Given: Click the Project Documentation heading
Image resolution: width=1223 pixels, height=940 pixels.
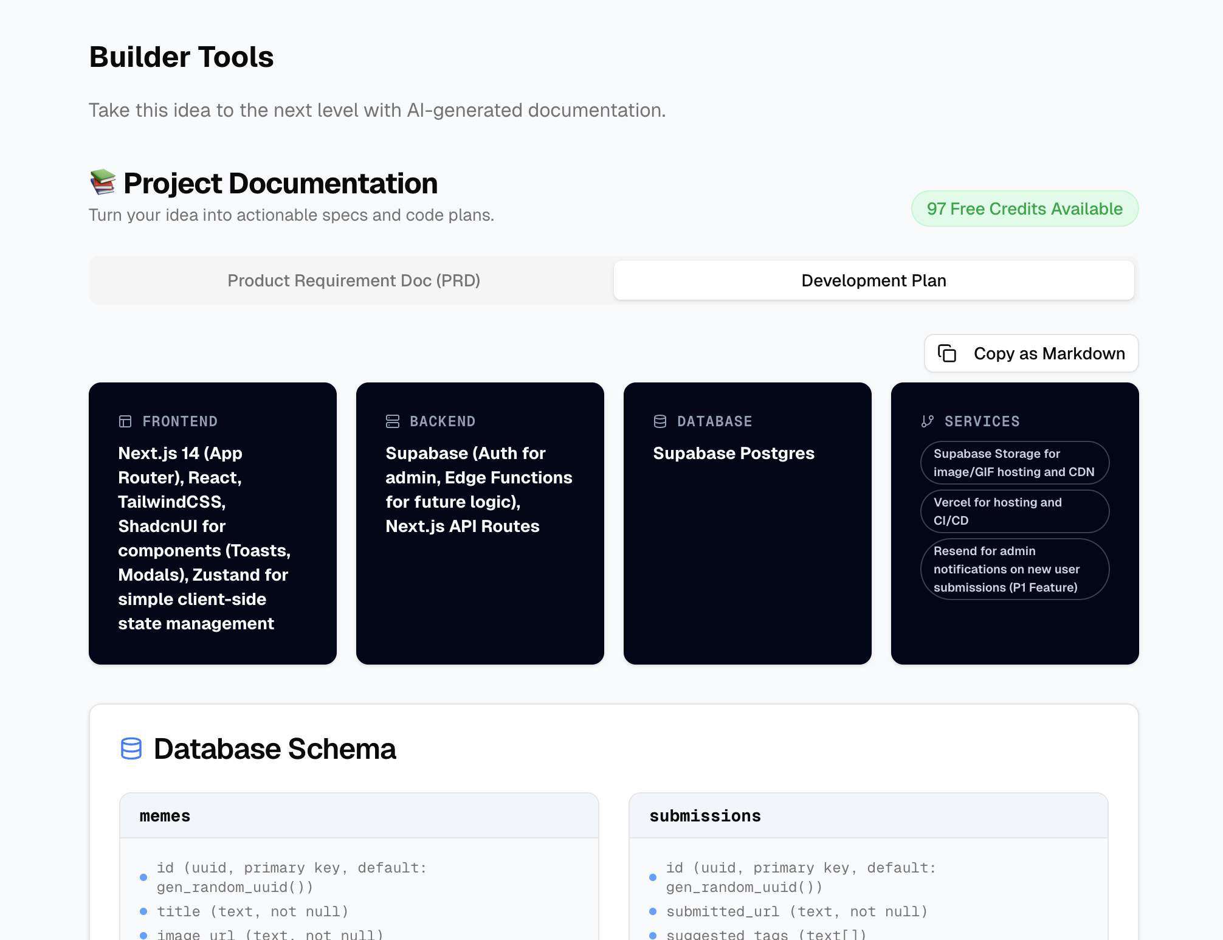Looking at the screenshot, I should click(280, 183).
